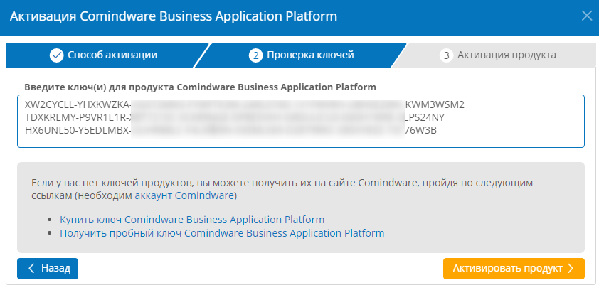Click the step number 2 circle
Screen dimensions: 599x295
(255, 55)
